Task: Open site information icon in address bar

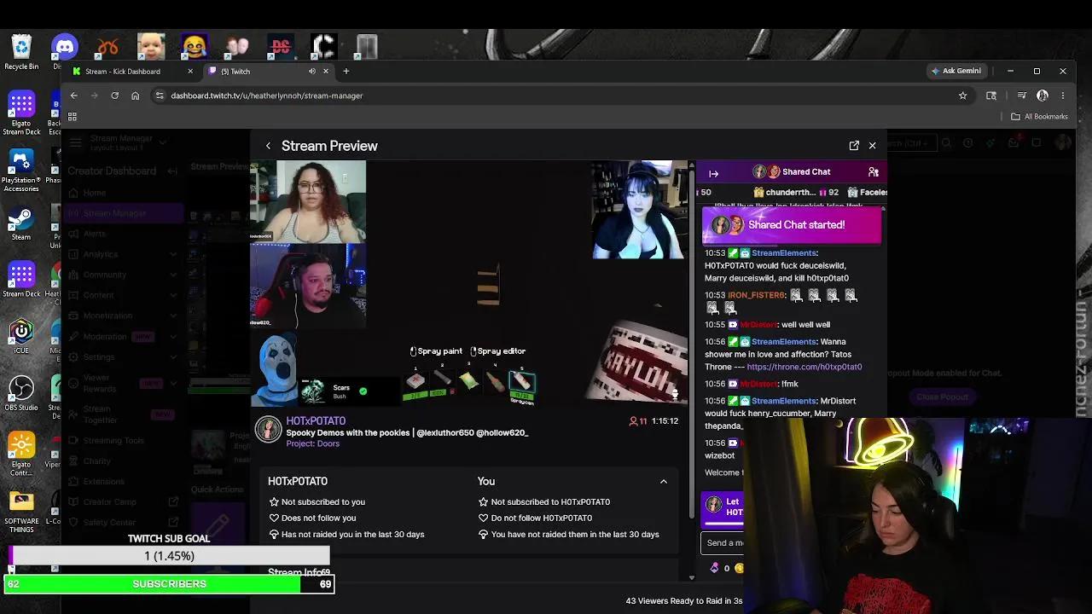Action: click(x=159, y=96)
